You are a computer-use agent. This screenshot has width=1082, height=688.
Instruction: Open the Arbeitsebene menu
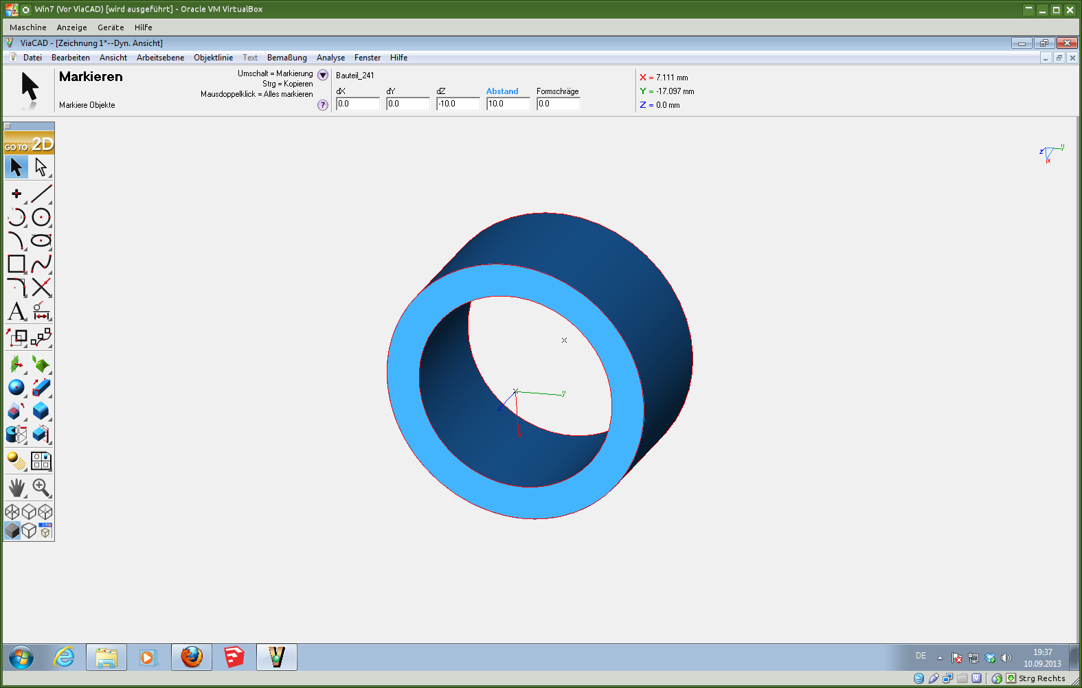[x=160, y=58]
